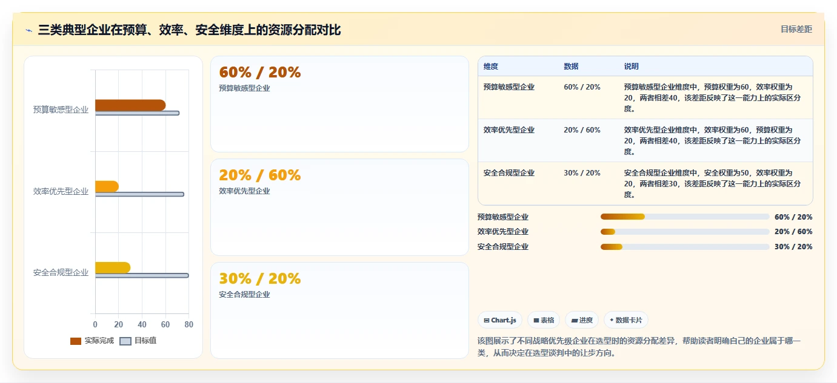
Task: Click the 表格 tag chip
Action: [544, 320]
